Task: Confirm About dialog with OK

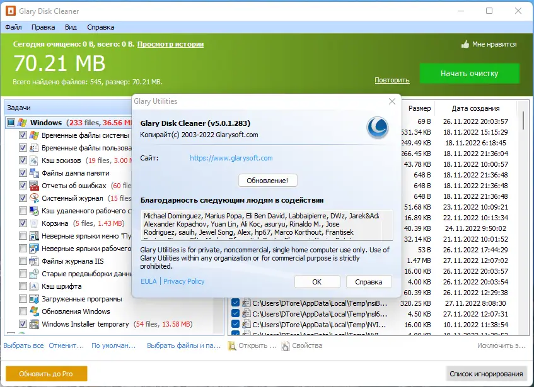Action: tap(317, 282)
